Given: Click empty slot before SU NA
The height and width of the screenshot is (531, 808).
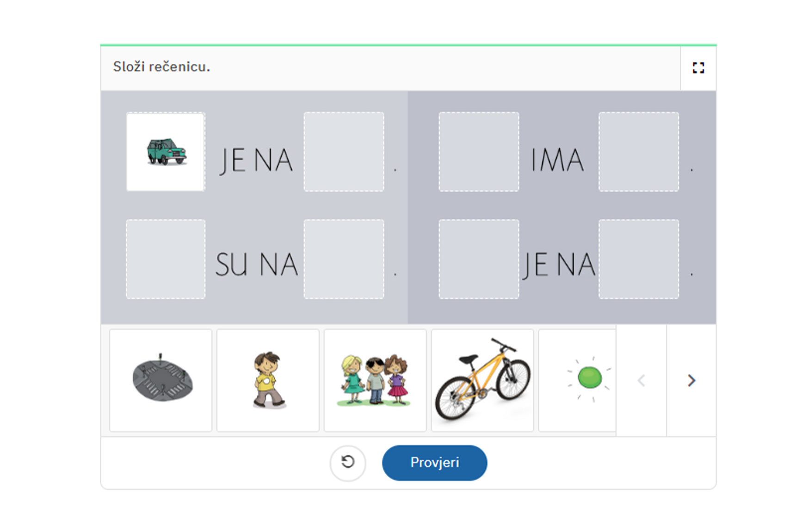Looking at the screenshot, I should click(166, 259).
